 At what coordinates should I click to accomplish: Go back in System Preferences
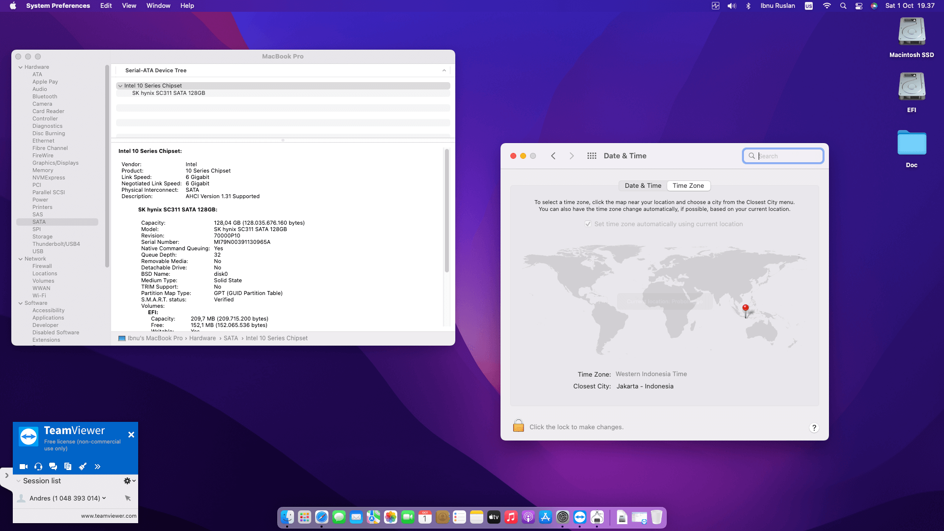tap(553, 156)
